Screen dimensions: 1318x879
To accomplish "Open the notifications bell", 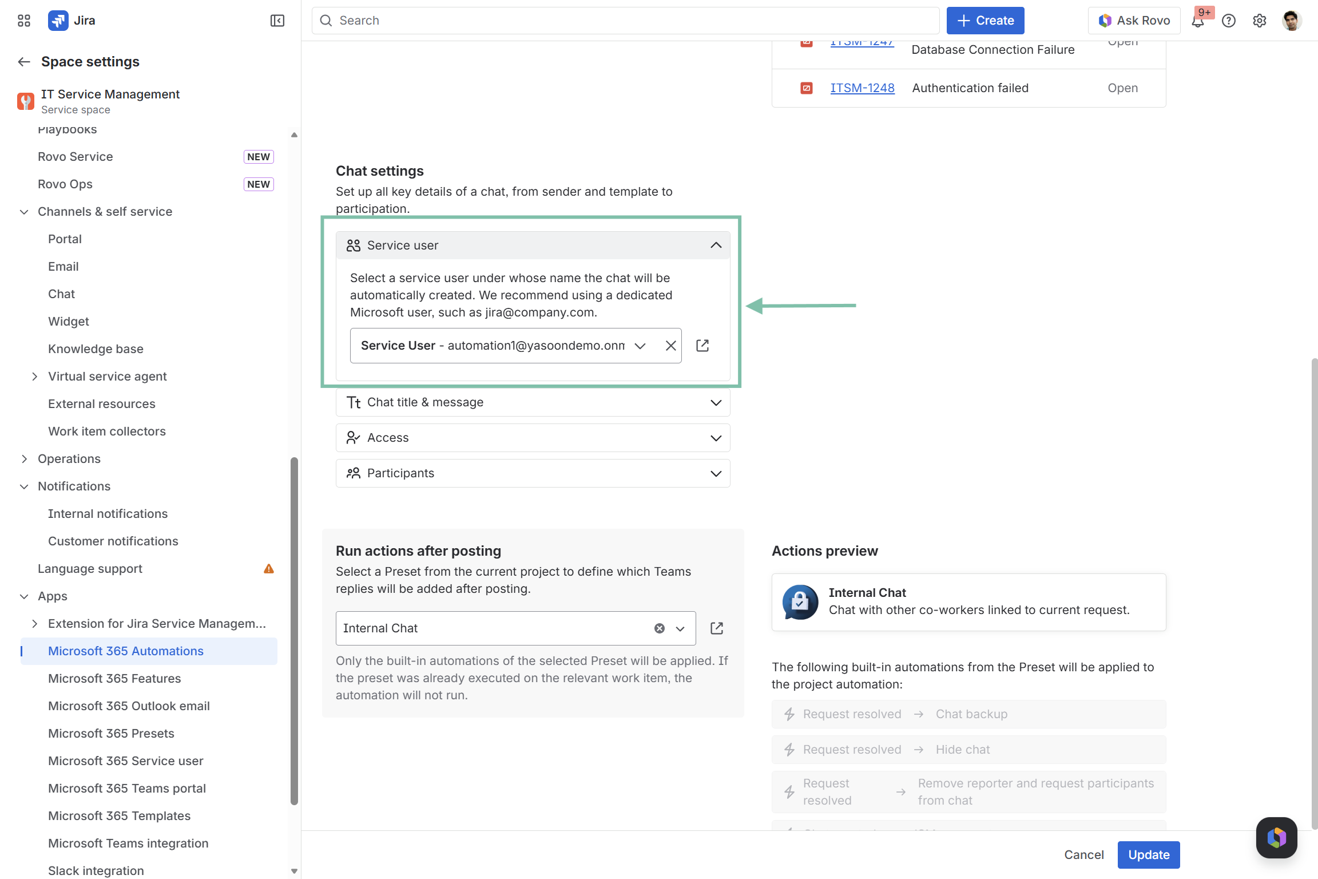I will coord(1197,21).
